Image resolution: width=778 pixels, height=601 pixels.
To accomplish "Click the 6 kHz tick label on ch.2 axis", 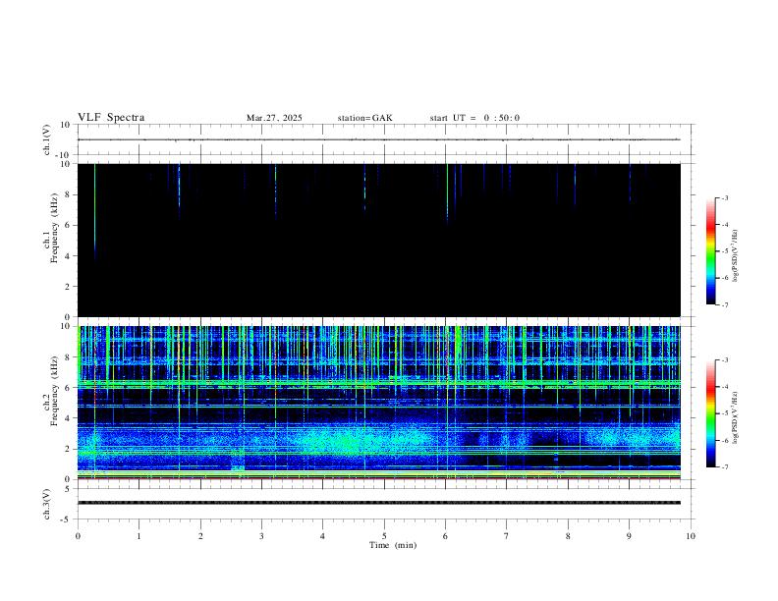I will pos(68,388).
